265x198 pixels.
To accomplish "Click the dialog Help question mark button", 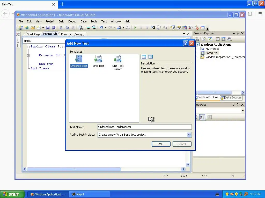I will point(185,43).
